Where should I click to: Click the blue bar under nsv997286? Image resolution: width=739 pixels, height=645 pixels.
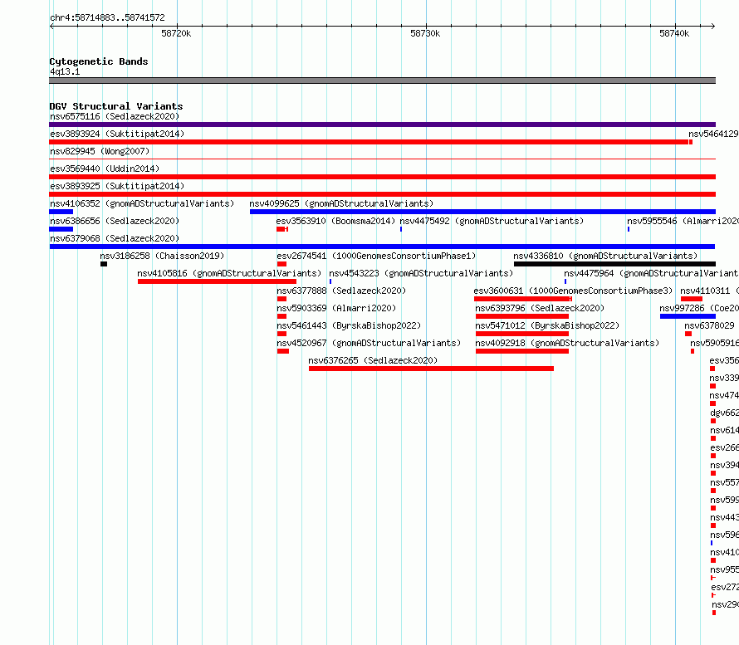(x=688, y=316)
